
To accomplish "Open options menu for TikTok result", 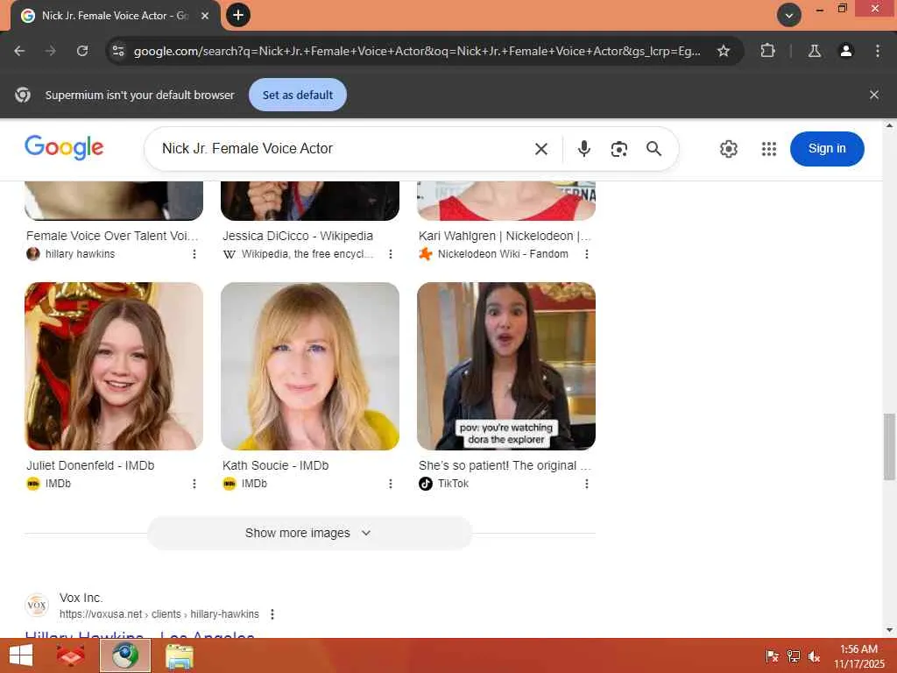I will pos(587,484).
